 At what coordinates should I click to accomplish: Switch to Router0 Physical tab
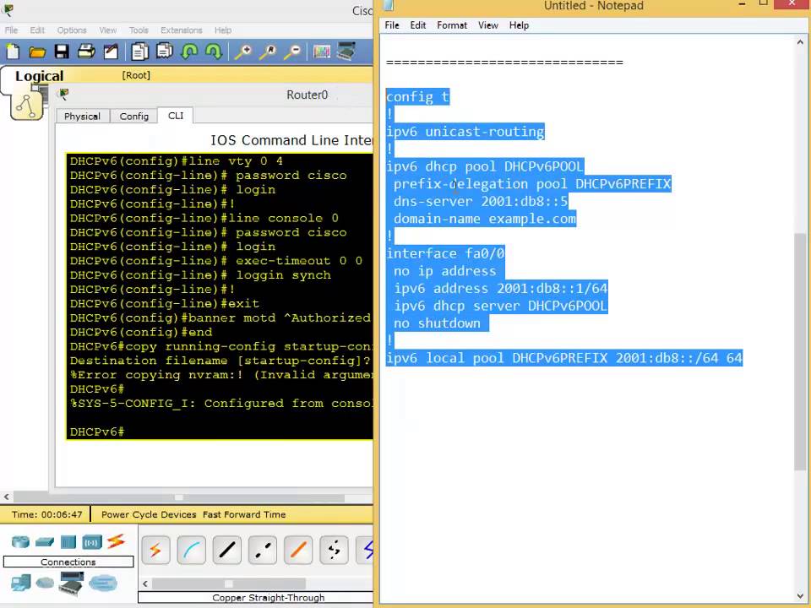pyautogui.click(x=82, y=117)
